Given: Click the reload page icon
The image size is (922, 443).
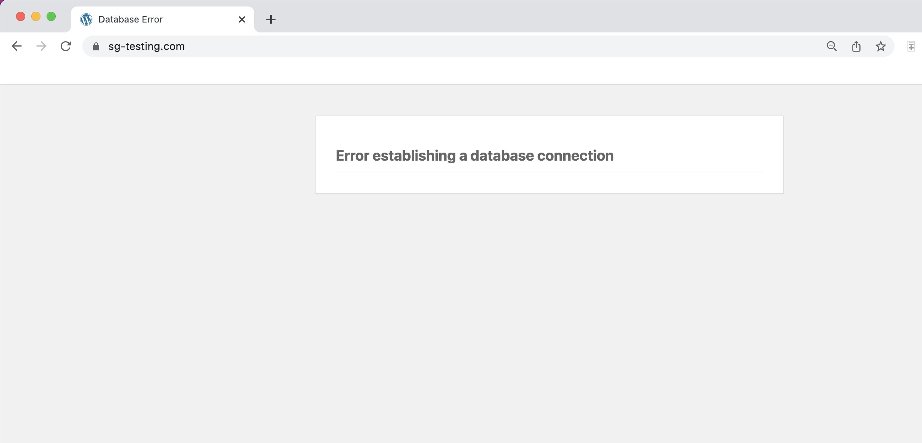Looking at the screenshot, I should click(x=66, y=46).
